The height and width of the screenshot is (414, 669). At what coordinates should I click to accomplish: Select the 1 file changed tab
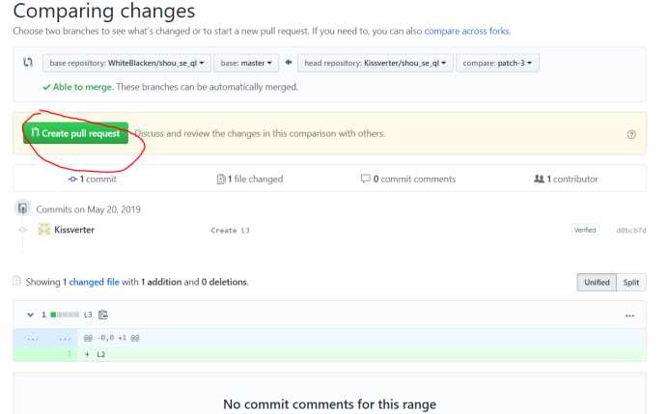[250, 179]
